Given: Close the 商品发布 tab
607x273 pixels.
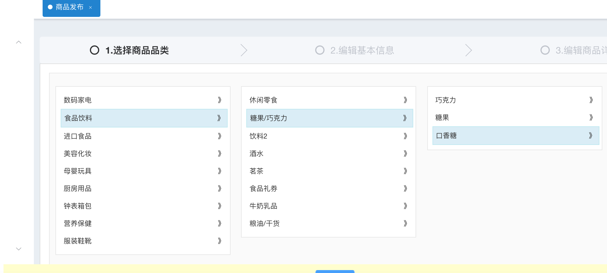Looking at the screenshot, I should coord(90,8).
